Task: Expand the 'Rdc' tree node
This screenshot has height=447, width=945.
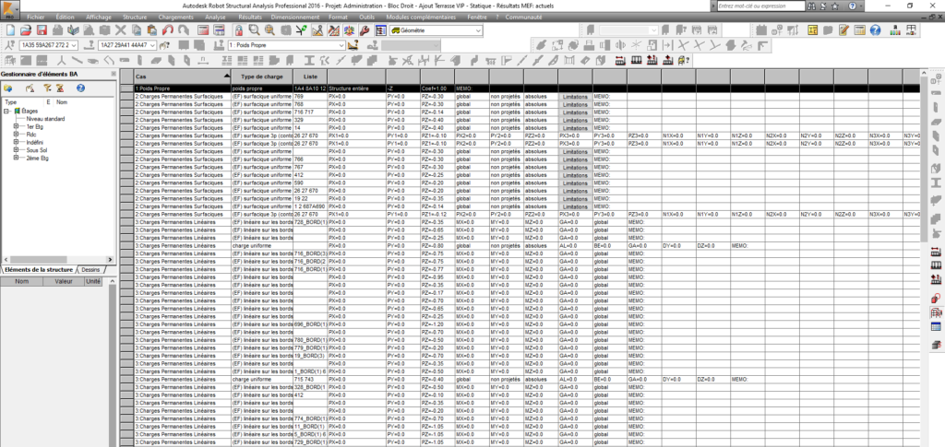Action: (x=16, y=135)
